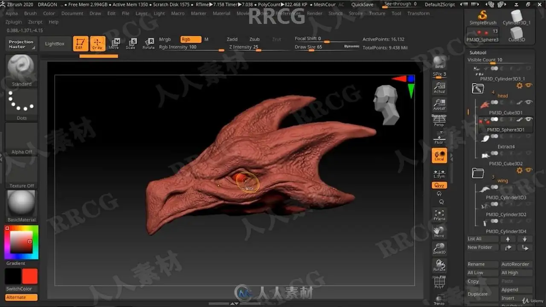Click the BPR render icon
The height and width of the screenshot is (307, 546).
coord(439,62)
